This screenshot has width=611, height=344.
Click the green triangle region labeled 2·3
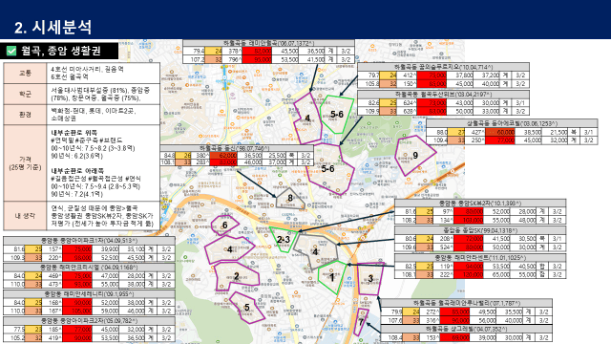click(284, 239)
